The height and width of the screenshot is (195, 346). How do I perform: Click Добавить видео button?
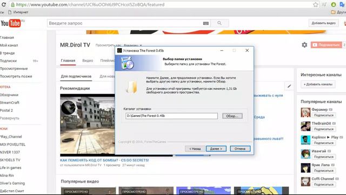click(x=323, y=23)
